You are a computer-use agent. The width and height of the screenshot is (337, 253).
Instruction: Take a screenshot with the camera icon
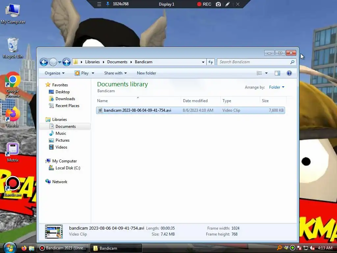218,4
